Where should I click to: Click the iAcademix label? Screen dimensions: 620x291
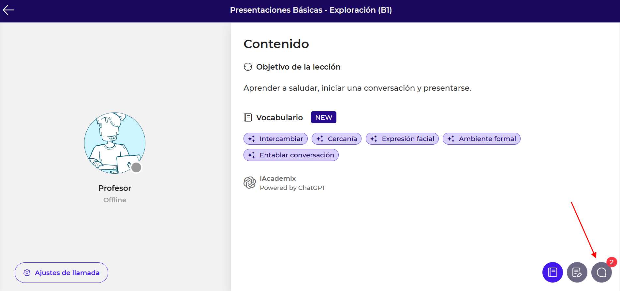pyautogui.click(x=278, y=179)
